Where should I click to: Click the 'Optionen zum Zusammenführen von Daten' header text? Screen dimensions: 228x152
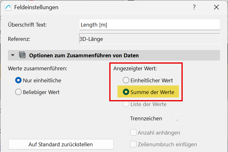coord(84,55)
